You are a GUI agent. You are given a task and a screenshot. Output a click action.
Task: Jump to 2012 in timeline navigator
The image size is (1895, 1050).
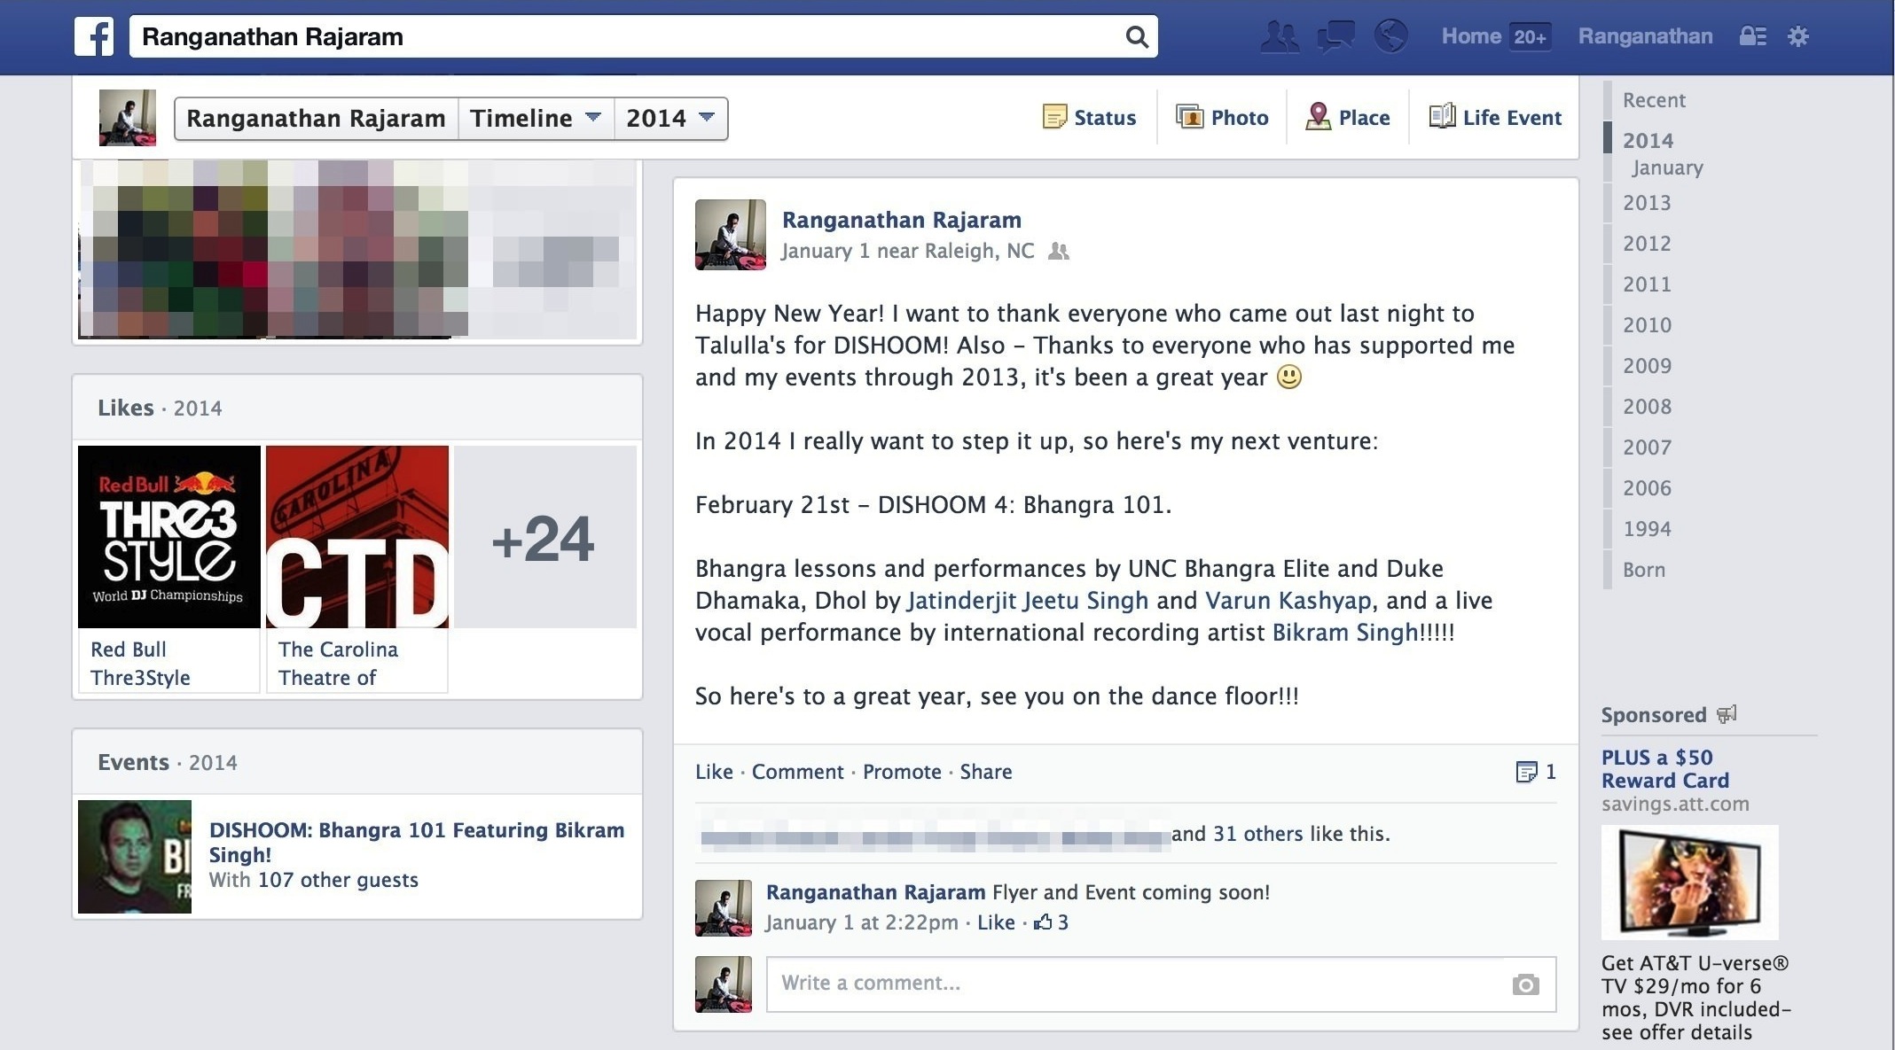pyautogui.click(x=1647, y=244)
